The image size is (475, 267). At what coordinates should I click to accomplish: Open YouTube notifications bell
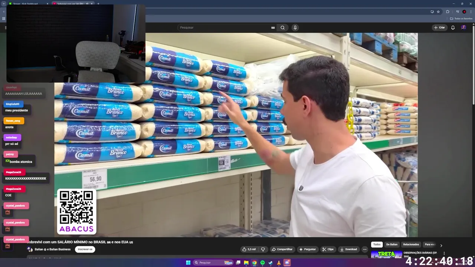[453, 27]
